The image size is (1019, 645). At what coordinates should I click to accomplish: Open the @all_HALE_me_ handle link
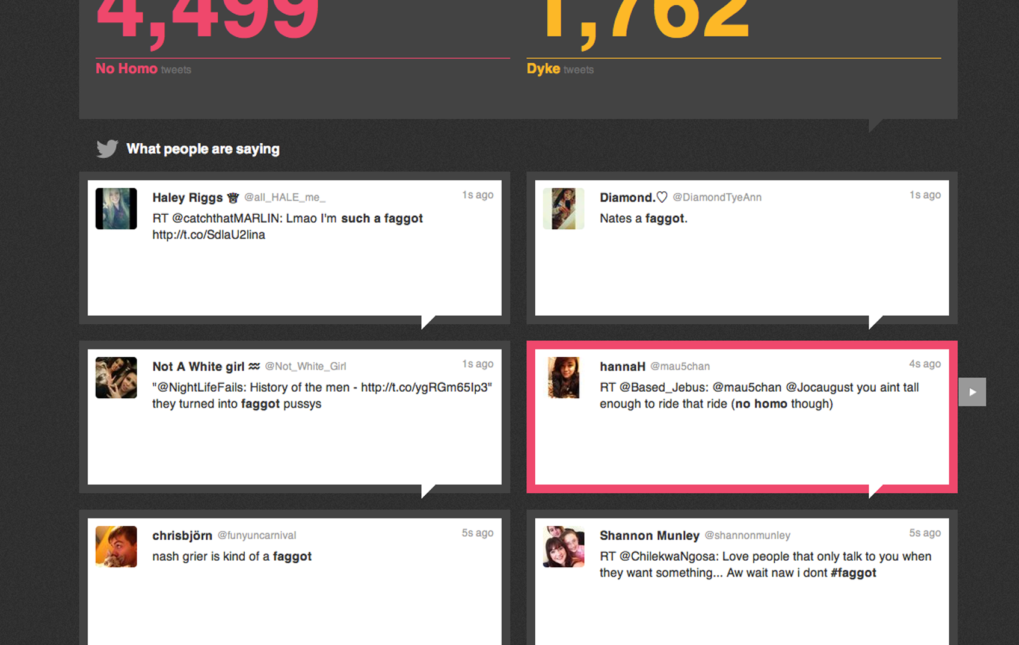click(285, 197)
